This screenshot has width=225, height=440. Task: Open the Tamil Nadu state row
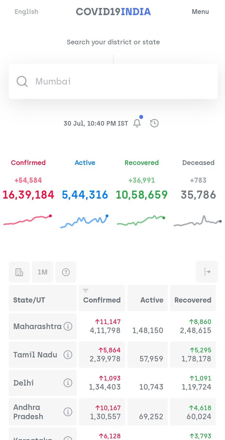[x=112, y=355]
